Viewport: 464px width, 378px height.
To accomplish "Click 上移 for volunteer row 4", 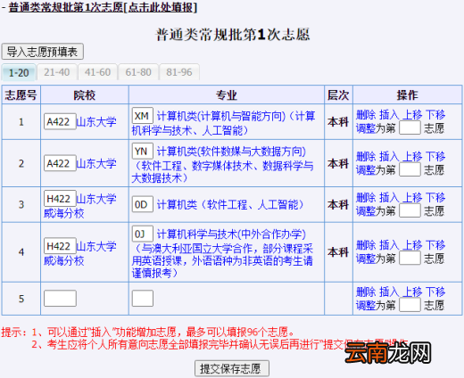I will click(412, 245).
